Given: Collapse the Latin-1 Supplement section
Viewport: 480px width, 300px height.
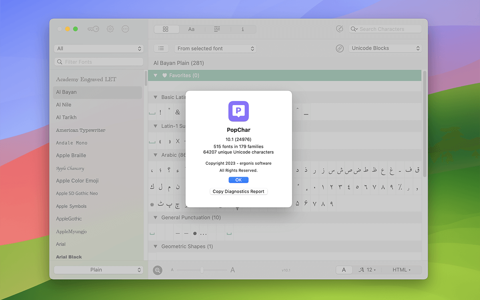Looking at the screenshot, I should tap(156, 126).
